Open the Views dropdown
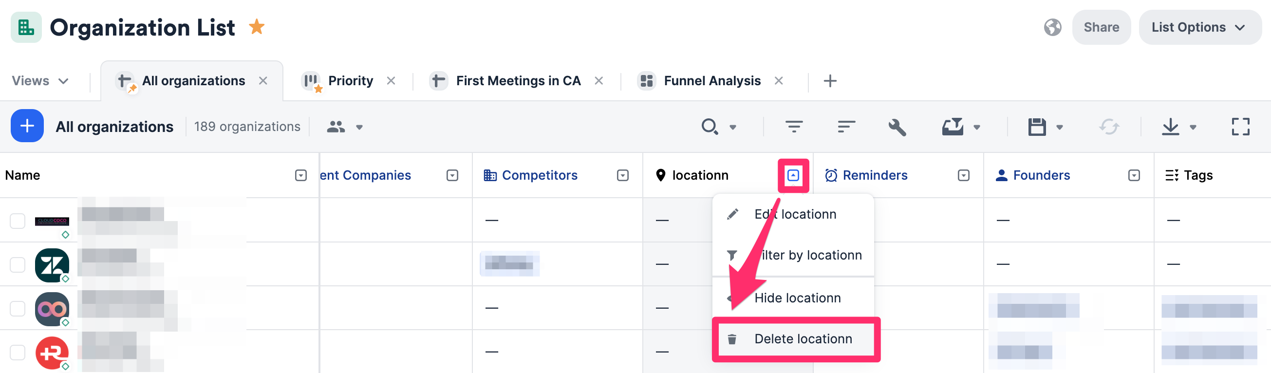Viewport: 1271px width, 373px height. pyautogui.click(x=40, y=80)
